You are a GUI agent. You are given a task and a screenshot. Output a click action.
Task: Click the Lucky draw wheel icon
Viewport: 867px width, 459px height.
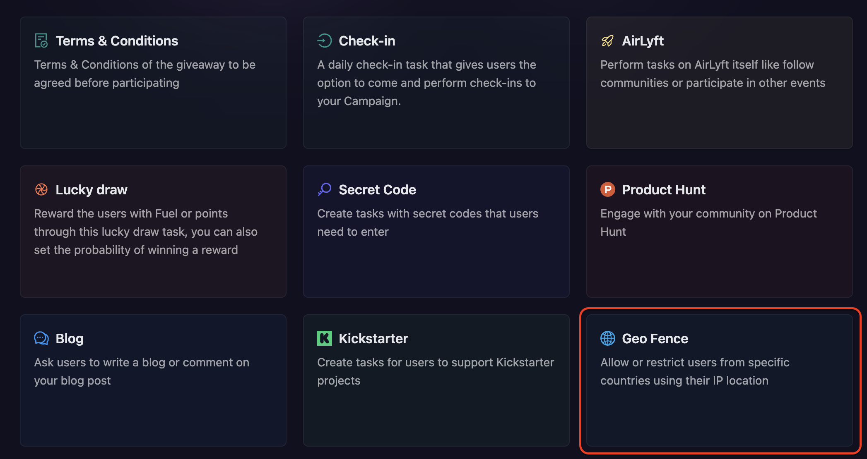point(41,189)
